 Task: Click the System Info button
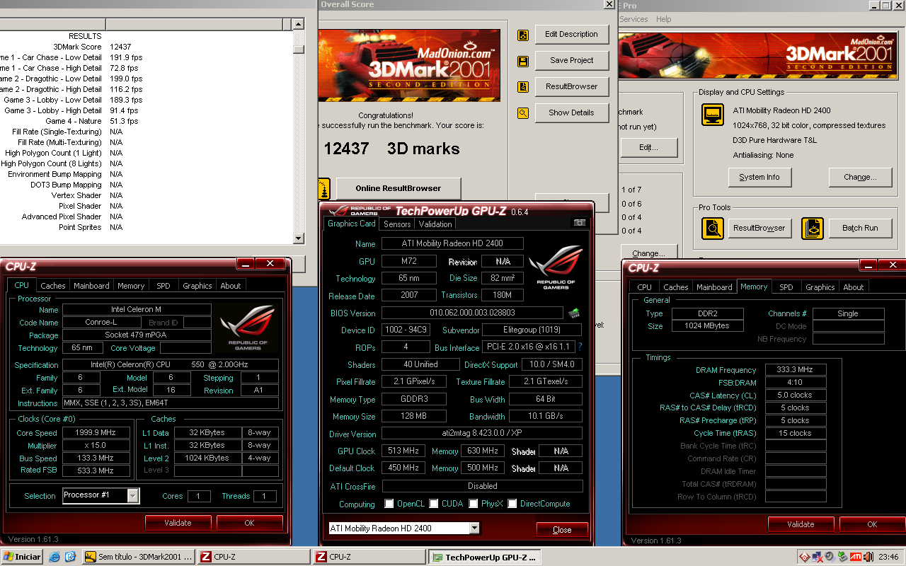coord(759,177)
